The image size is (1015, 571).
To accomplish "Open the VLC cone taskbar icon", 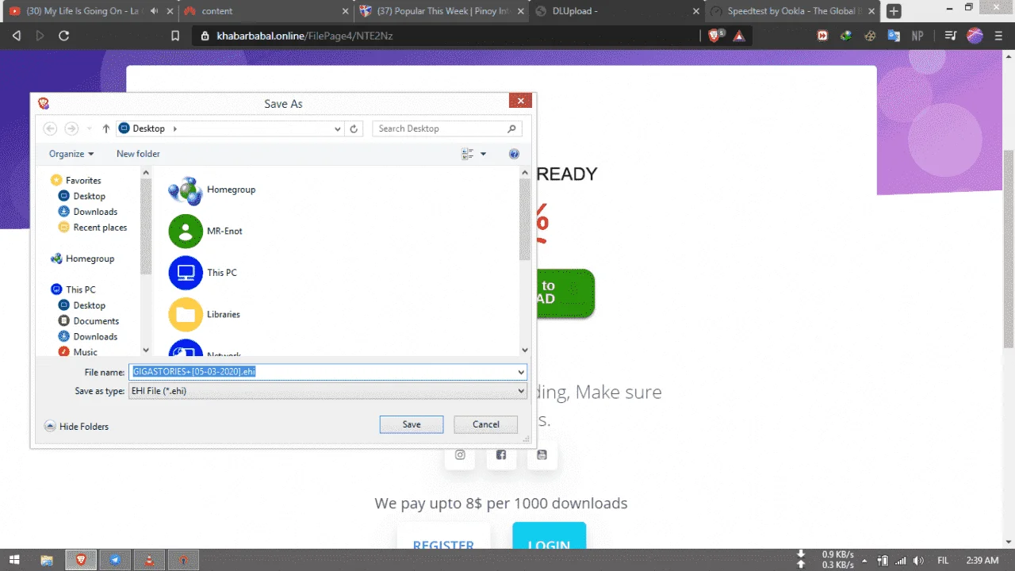I will (150, 560).
